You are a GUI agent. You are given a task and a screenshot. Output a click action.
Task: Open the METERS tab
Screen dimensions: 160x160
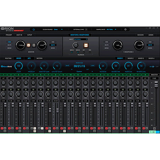point(39,58)
